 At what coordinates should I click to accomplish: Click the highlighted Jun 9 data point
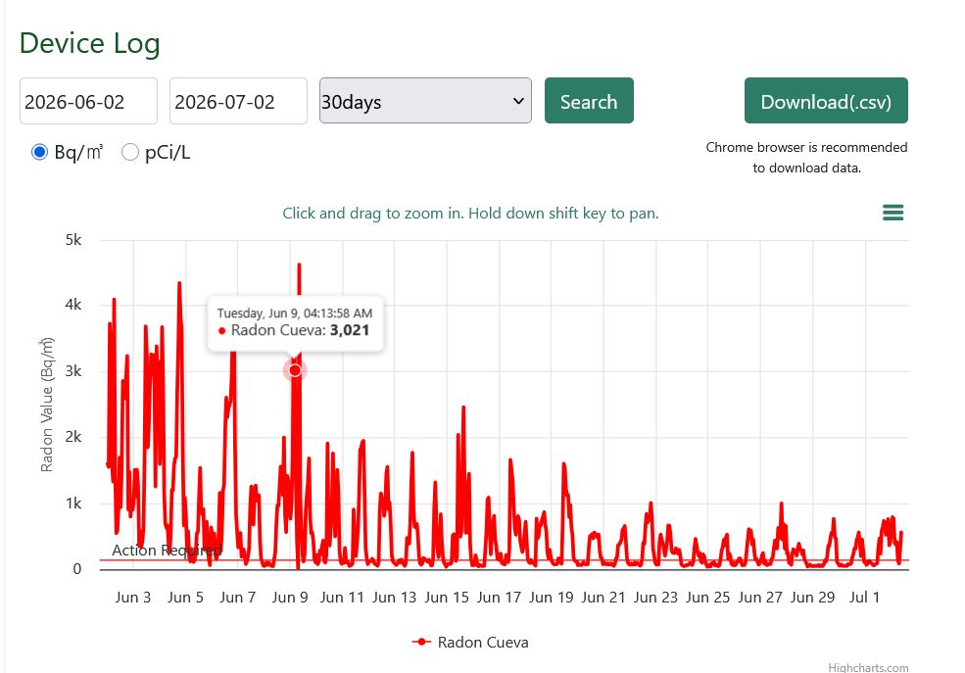295,370
